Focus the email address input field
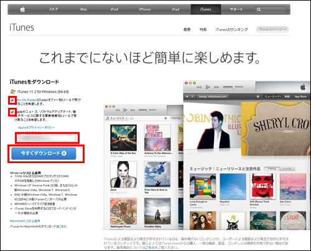This screenshot has height=251, width=311. point(47,138)
